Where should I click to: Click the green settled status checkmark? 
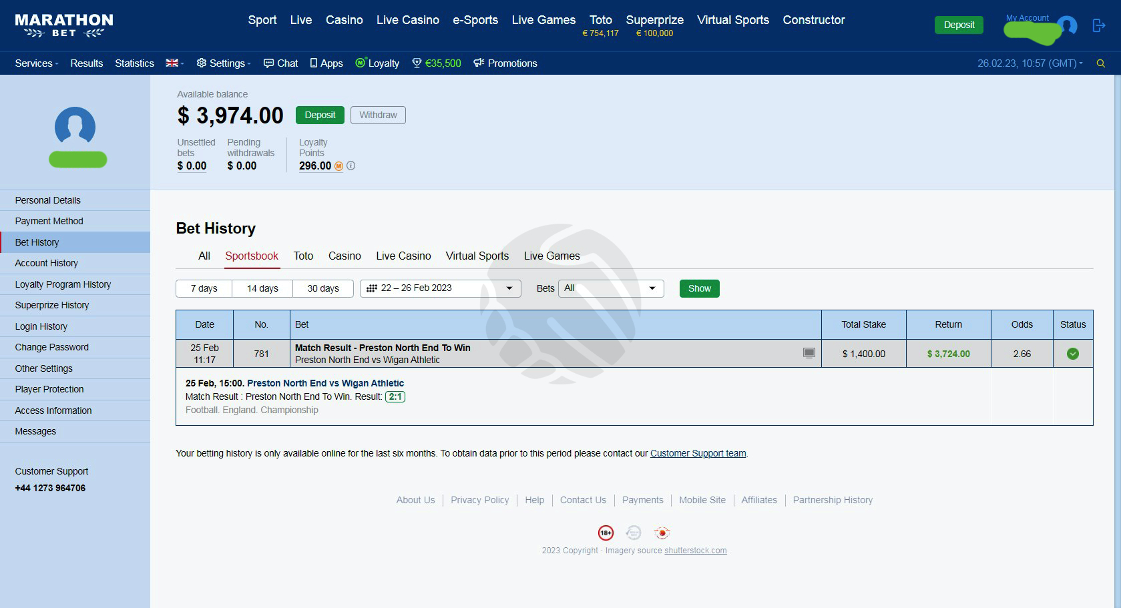1073,354
